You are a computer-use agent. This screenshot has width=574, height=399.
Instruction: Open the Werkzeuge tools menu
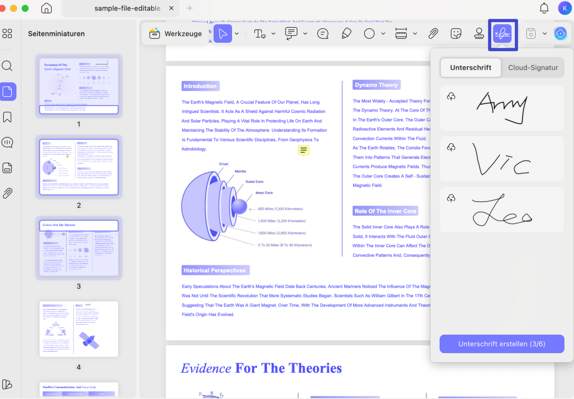pos(175,34)
